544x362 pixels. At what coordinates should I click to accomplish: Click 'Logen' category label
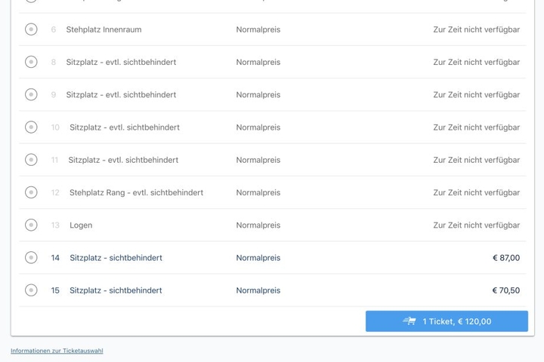[x=81, y=225]
